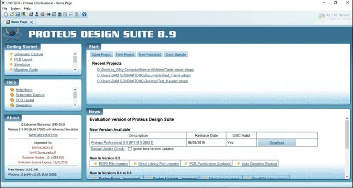This screenshot has width=353, height=188.
Task: Click the bullet icon beside Auto Complete Routing
Action: 239,164
